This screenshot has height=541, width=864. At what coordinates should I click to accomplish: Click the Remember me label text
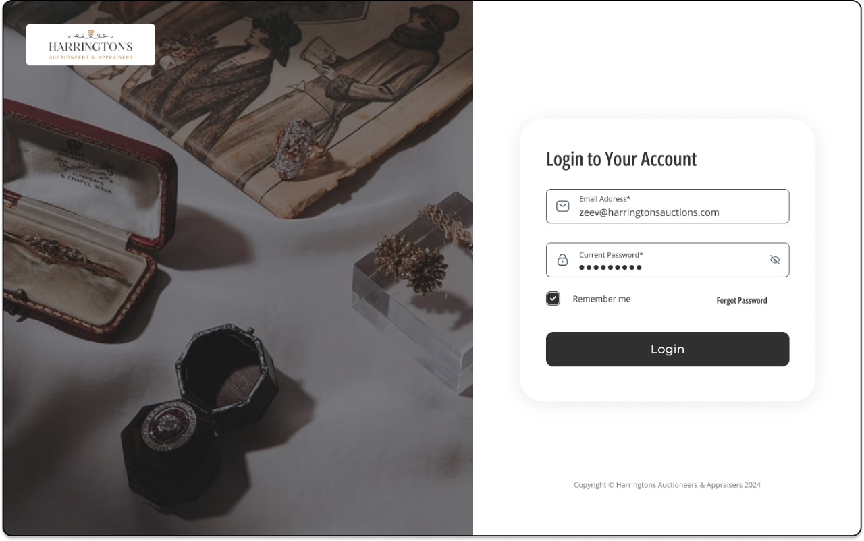pos(601,299)
